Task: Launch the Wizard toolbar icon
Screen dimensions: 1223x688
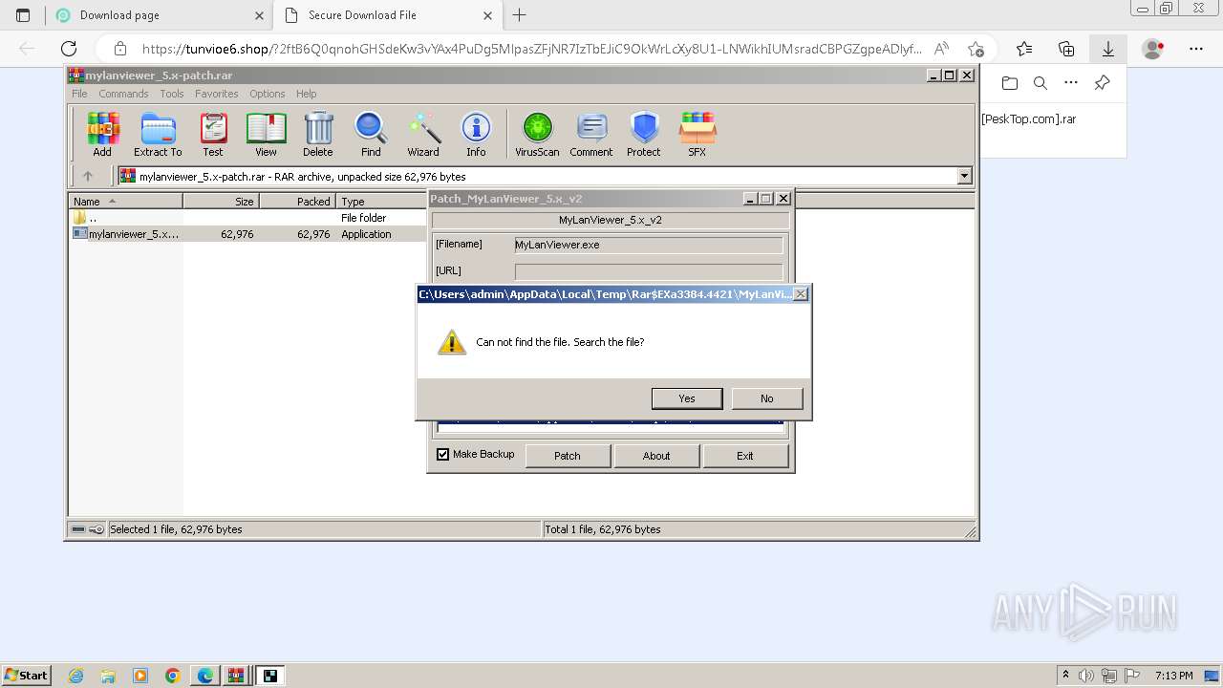Action: (423, 134)
